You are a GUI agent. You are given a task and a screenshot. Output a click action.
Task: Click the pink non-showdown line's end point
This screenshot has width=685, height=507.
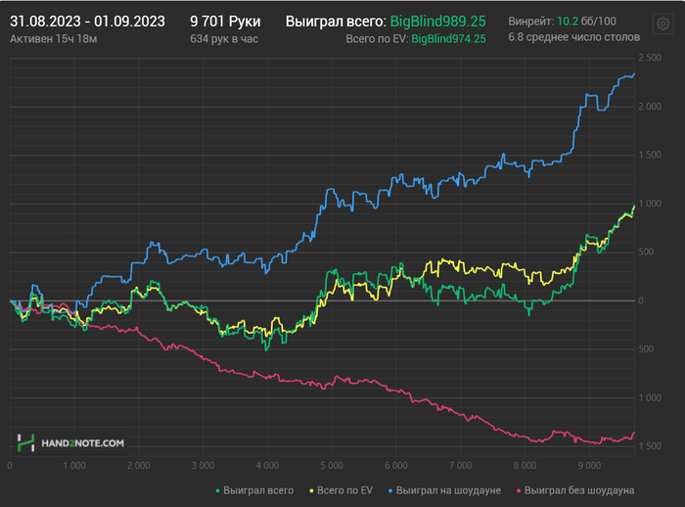pos(634,433)
